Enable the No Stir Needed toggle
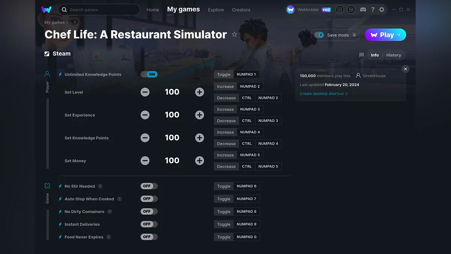Viewport: 451px width, 254px height. [x=149, y=186]
